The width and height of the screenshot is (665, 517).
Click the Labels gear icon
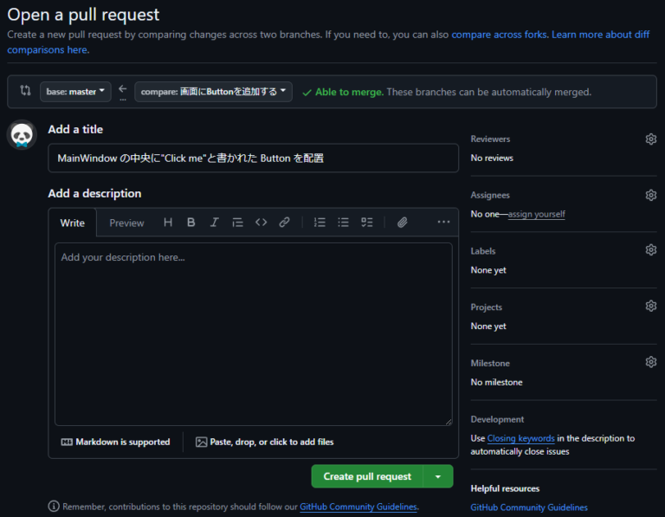coord(650,250)
